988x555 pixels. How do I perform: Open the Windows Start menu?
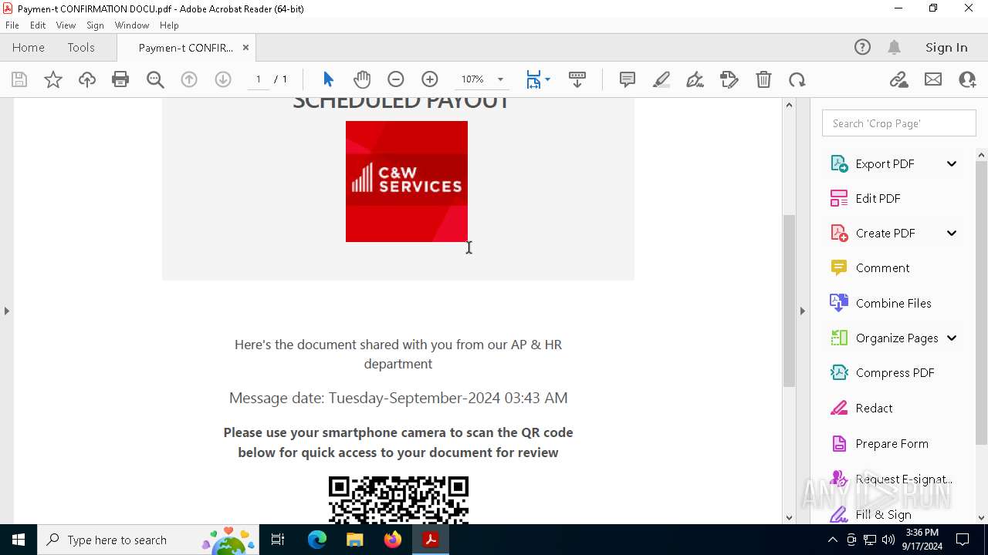coord(19,540)
